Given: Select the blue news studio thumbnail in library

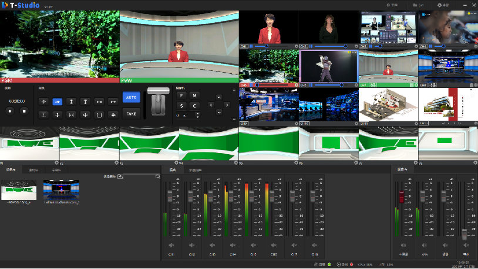Looking at the screenshot, I should pyautogui.click(x=60, y=190).
